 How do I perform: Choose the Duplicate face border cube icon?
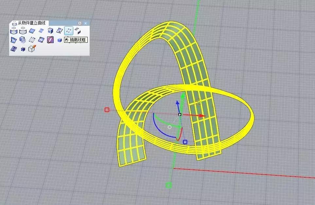[x=50, y=31]
